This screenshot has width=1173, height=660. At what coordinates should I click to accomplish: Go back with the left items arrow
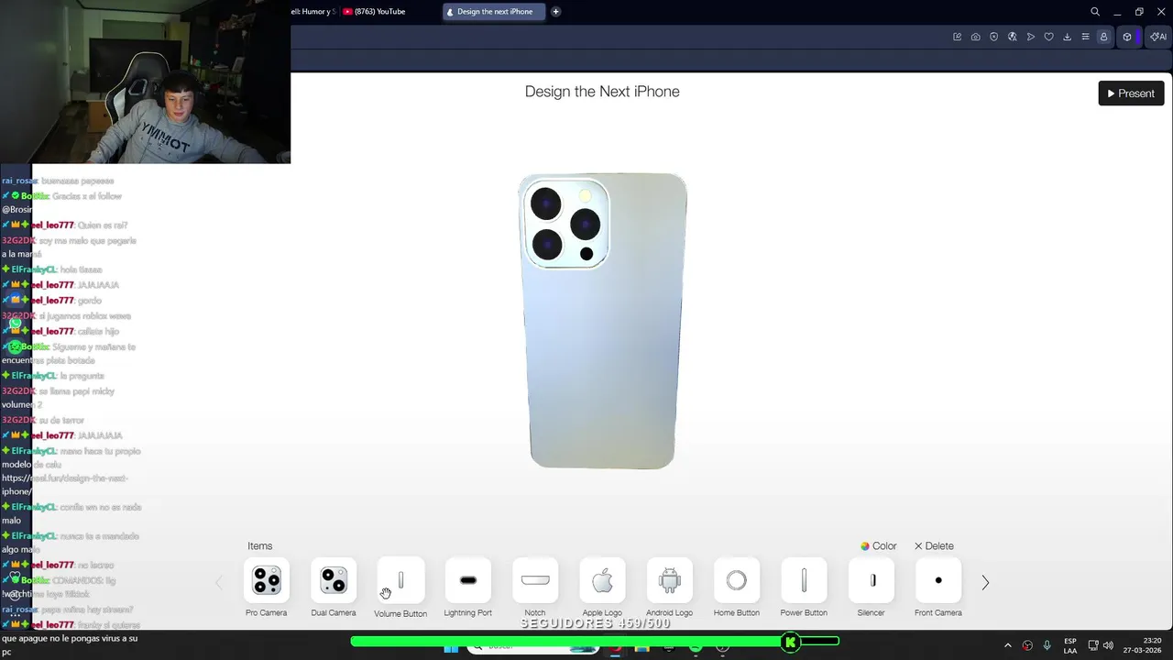click(218, 582)
